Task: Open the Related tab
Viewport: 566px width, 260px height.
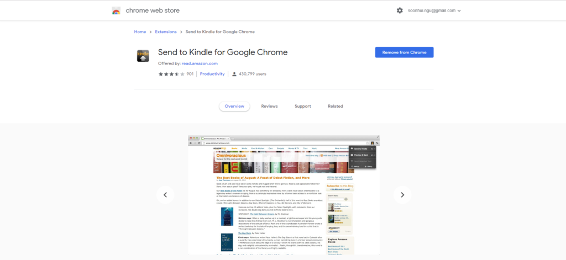Action: click(336, 106)
